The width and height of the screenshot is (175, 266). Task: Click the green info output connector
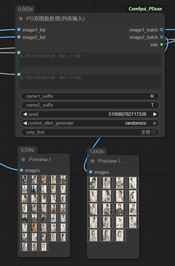(x=162, y=45)
